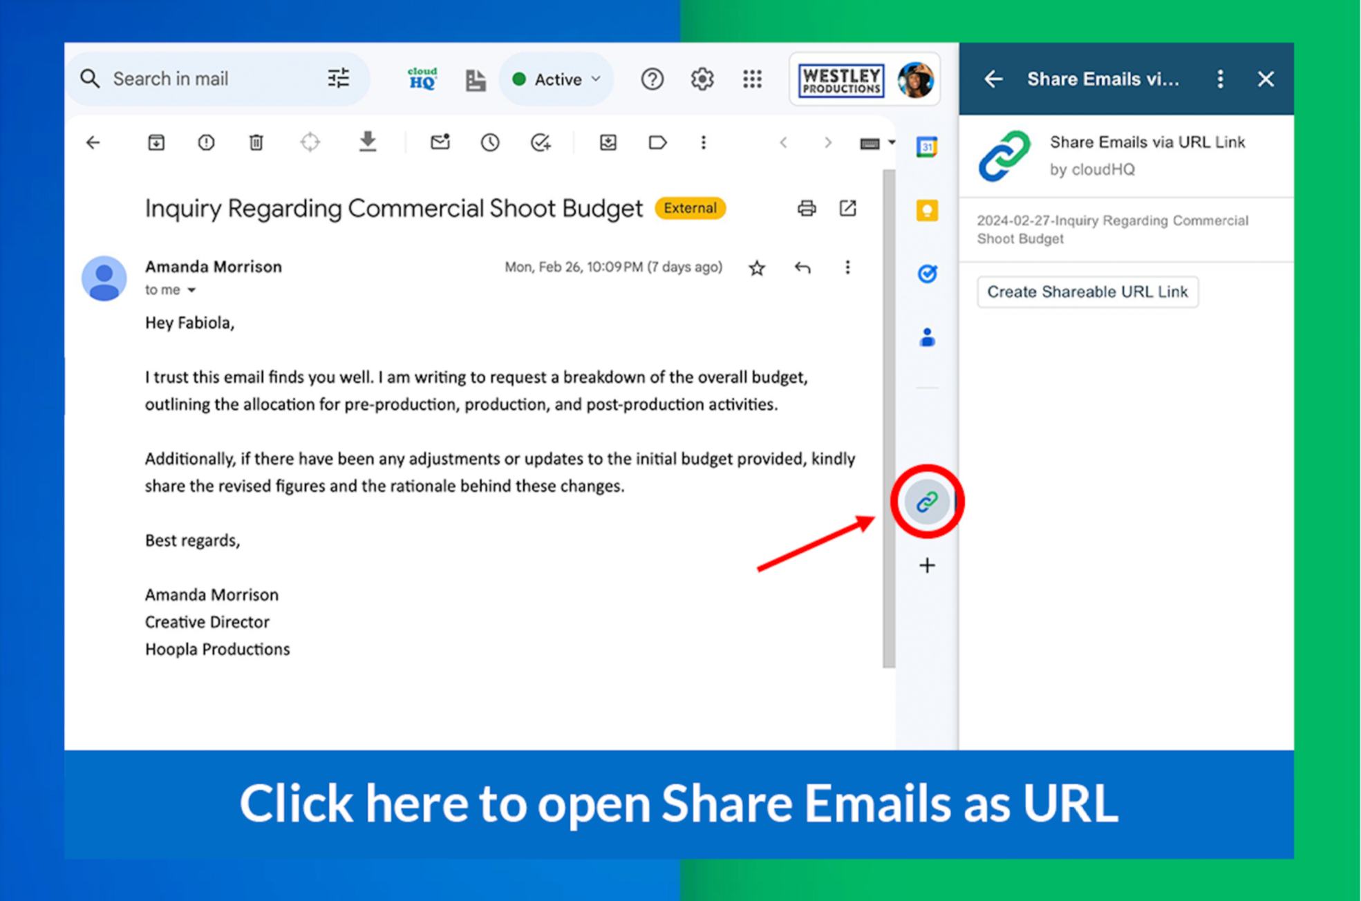Delete this email with trash icon

pyautogui.click(x=256, y=143)
